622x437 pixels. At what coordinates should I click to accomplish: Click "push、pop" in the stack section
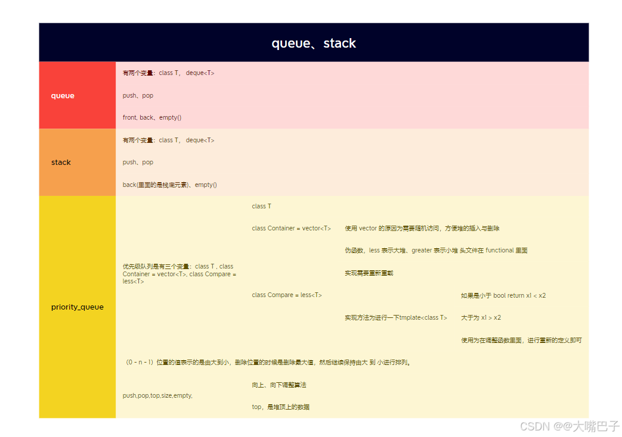coord(138,163)
